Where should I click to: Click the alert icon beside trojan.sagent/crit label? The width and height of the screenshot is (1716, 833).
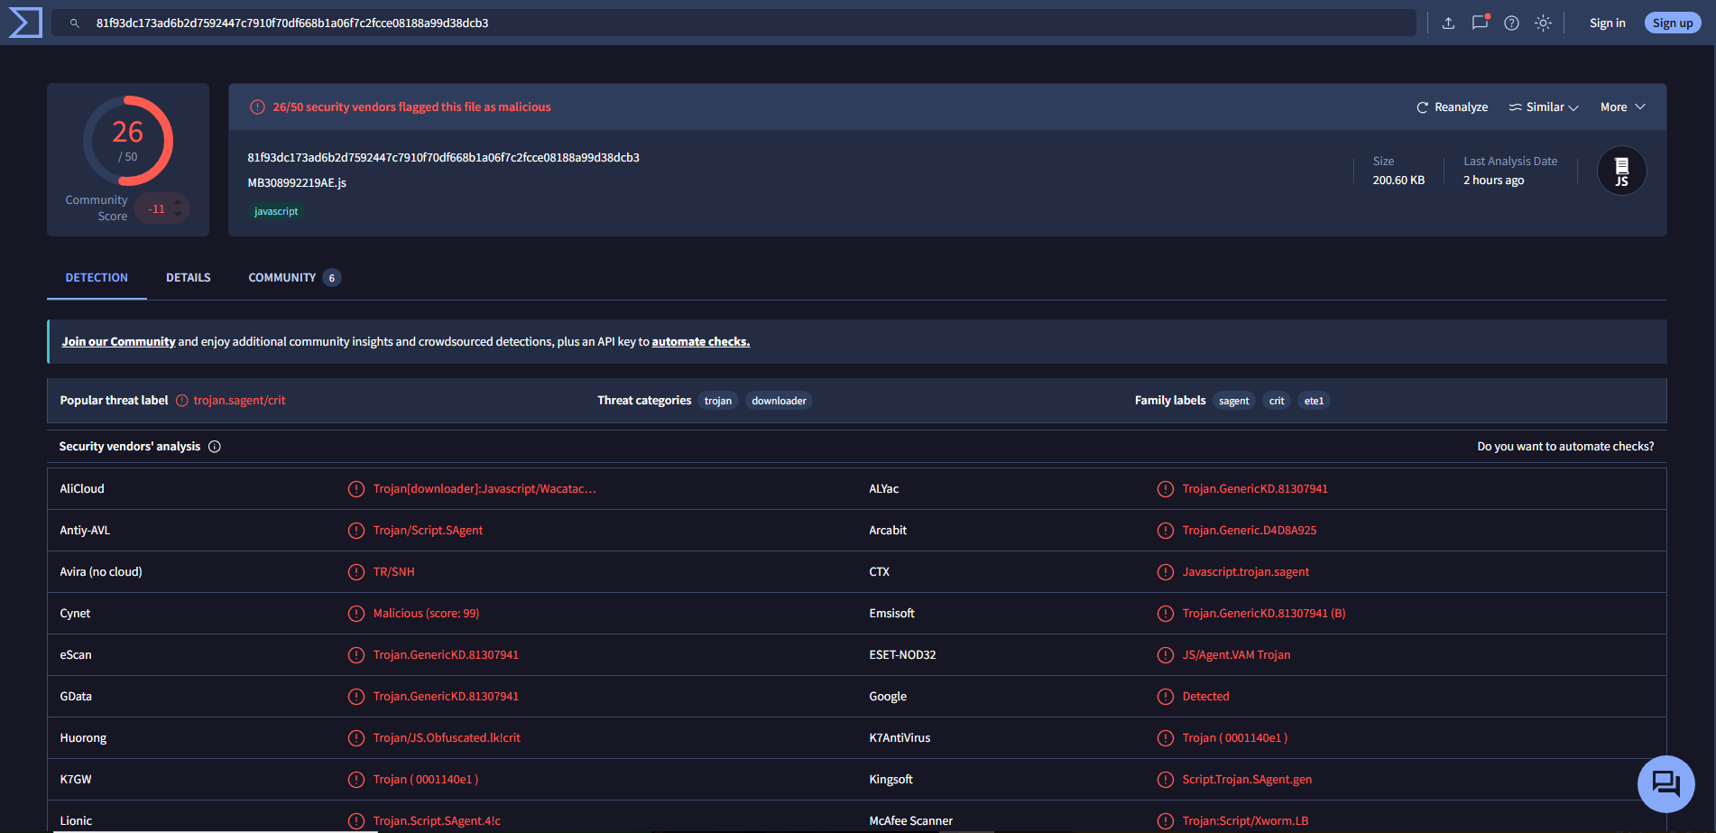(182, 401)
